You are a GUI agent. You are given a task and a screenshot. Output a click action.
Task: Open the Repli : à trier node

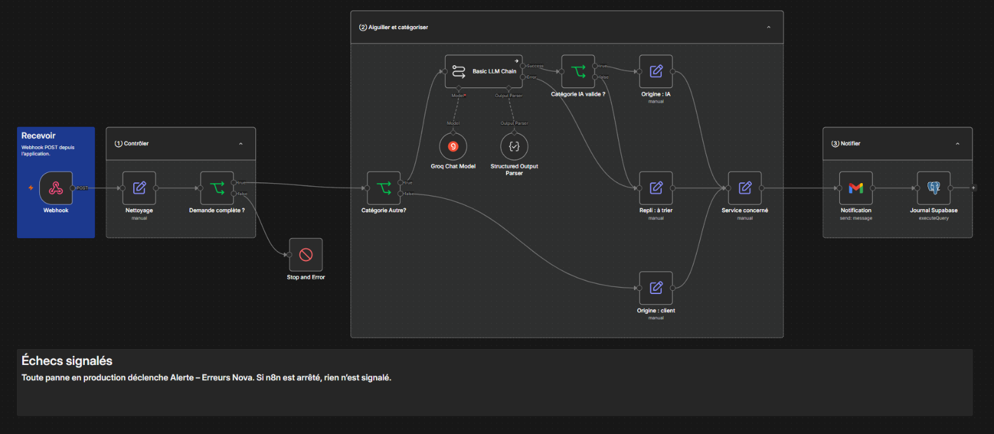656,188
